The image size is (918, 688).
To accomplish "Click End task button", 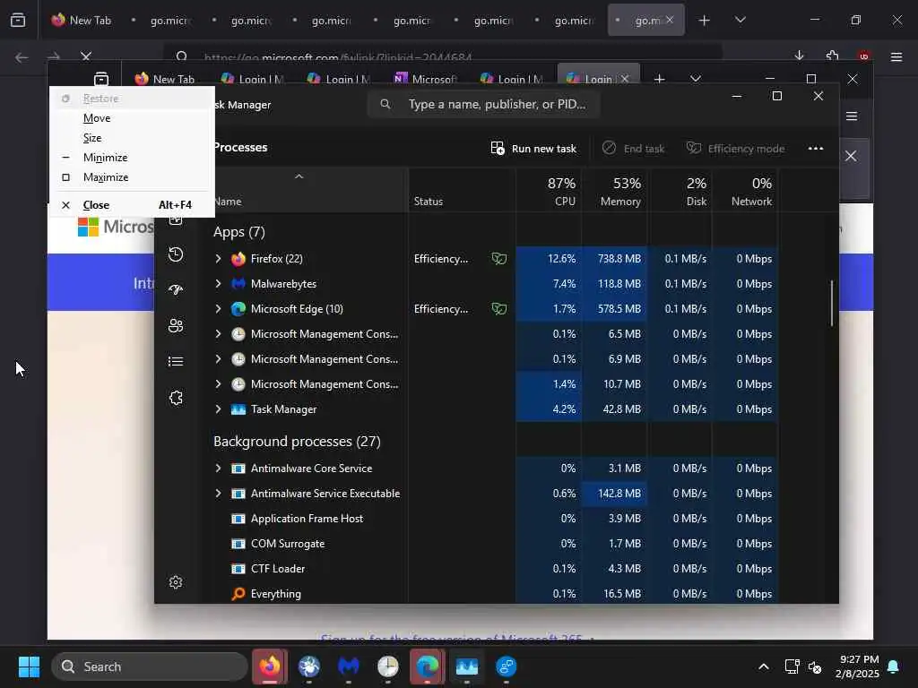I will click(x=634, y=149).
